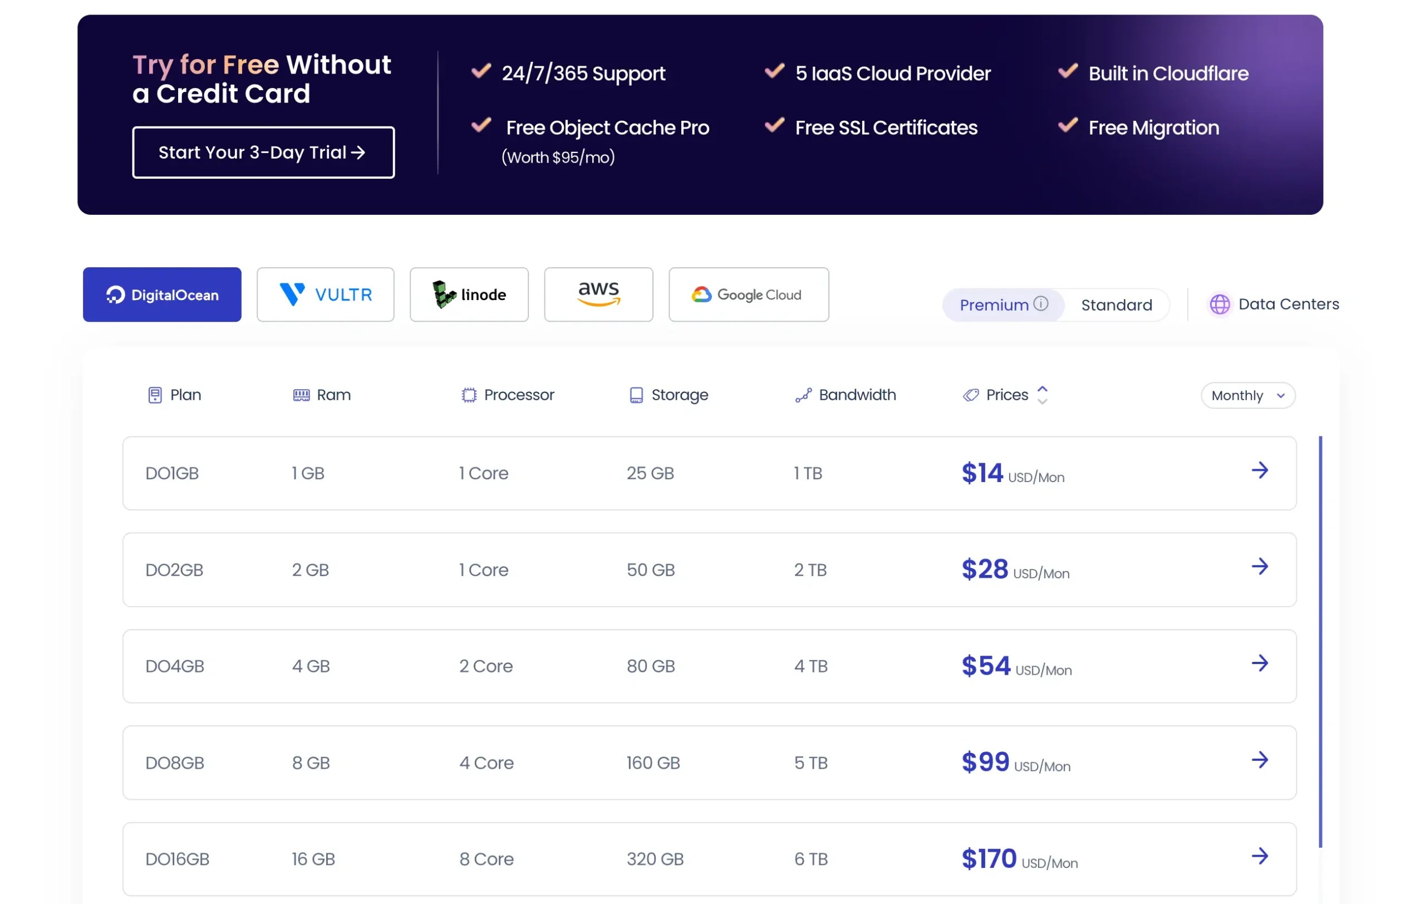Click the arrow icon on DO4GB row
1425x904 pixels.
click(1259, 663)
